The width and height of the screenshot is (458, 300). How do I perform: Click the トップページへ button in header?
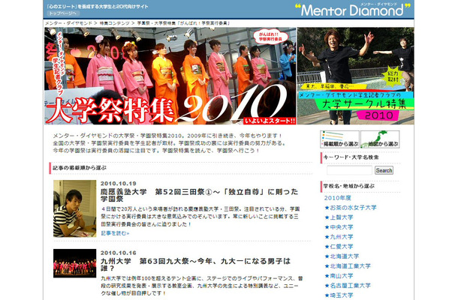tap(63, 13)
